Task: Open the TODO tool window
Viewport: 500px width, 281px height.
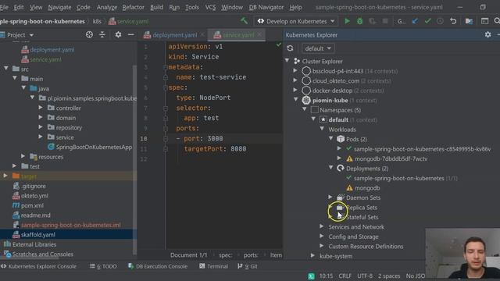Action: point(103,266)
